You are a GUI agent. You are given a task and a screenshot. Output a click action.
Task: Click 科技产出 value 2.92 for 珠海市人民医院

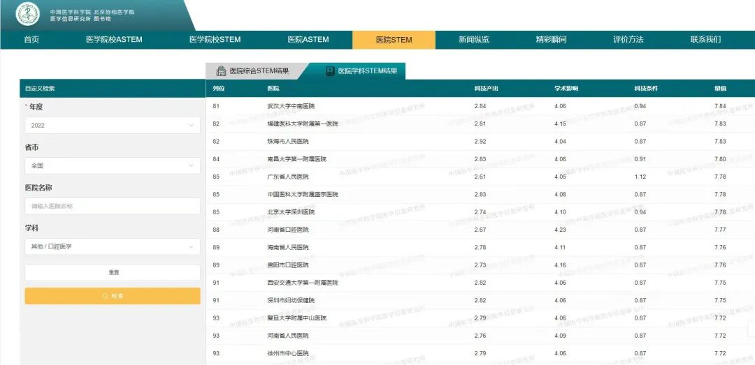[480, 142]
